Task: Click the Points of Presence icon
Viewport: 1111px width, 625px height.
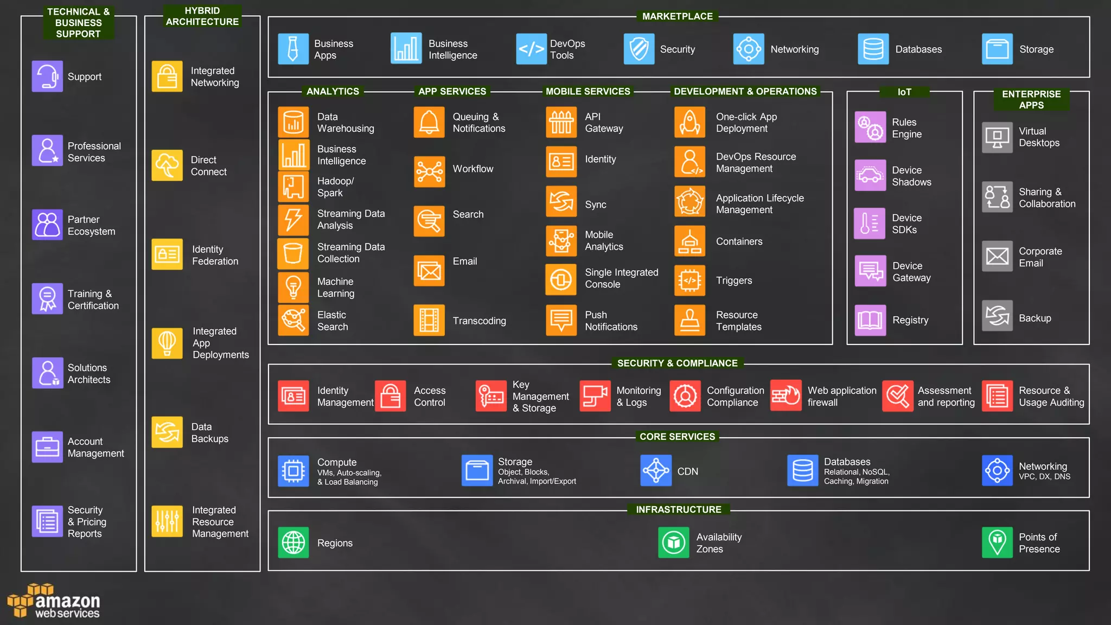Action: [997, 543]
